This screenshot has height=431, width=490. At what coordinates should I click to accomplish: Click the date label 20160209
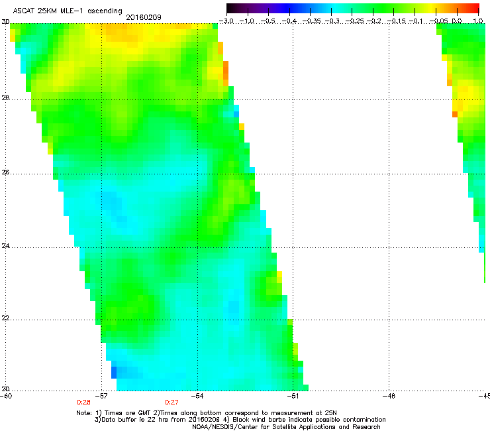click(x=144, y=17)
